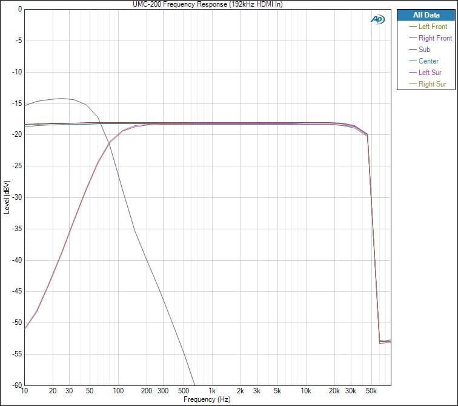Click the Frequency (Hz) axis label

(x=208, y=399)
